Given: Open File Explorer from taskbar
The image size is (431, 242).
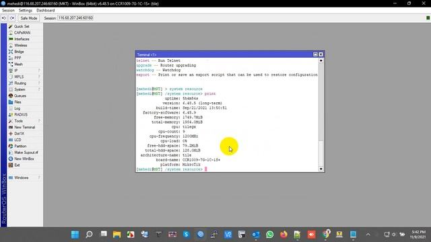Looking at the screenshot, I should click(x=117, y=235).
